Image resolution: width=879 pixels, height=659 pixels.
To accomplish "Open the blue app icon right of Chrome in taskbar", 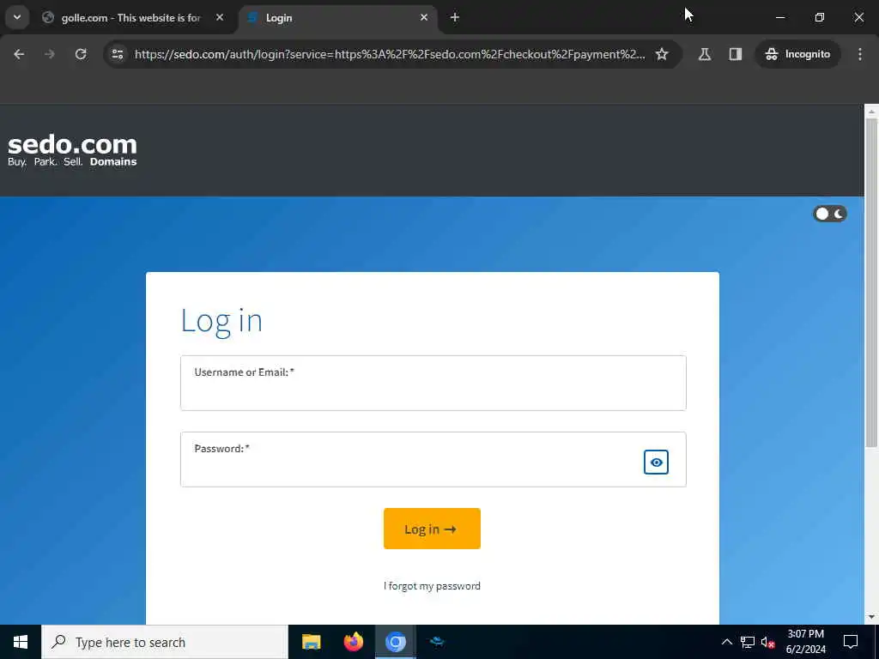I will click(437, 642).
